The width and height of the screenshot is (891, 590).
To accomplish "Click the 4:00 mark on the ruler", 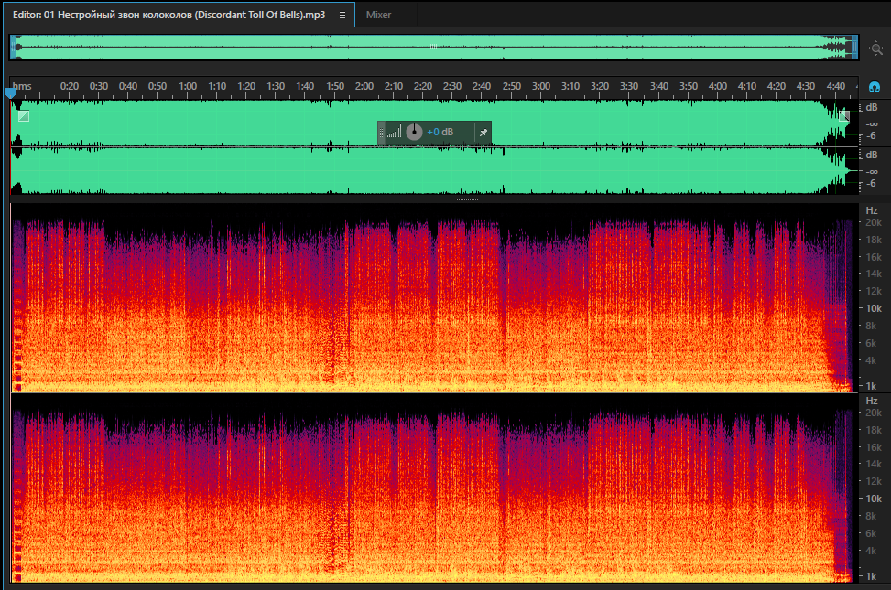I will [x=718, y=86].
